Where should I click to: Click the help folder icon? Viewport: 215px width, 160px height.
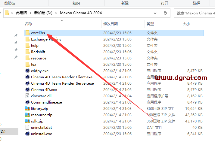point(27,46)
